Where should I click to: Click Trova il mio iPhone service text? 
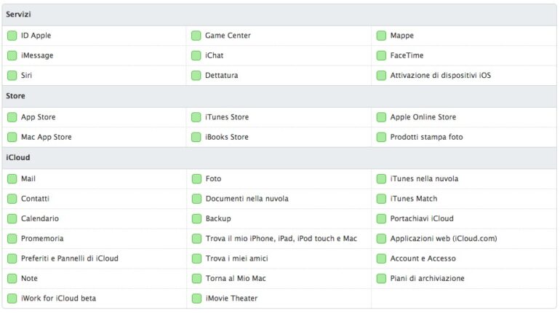coord(281,239)
